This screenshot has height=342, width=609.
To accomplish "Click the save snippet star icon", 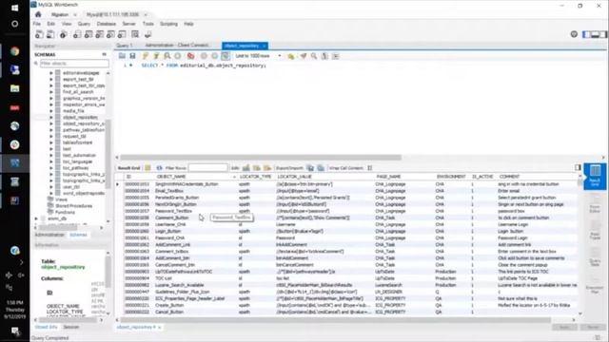I will (x=290, y=56).
